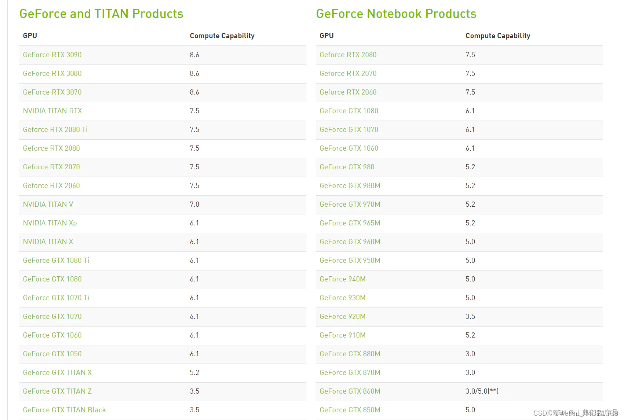Open GeForce GTX 980 notebook link
Viewport: 624px width, 420px height.
pyautogui.click(x=347, y=167)
